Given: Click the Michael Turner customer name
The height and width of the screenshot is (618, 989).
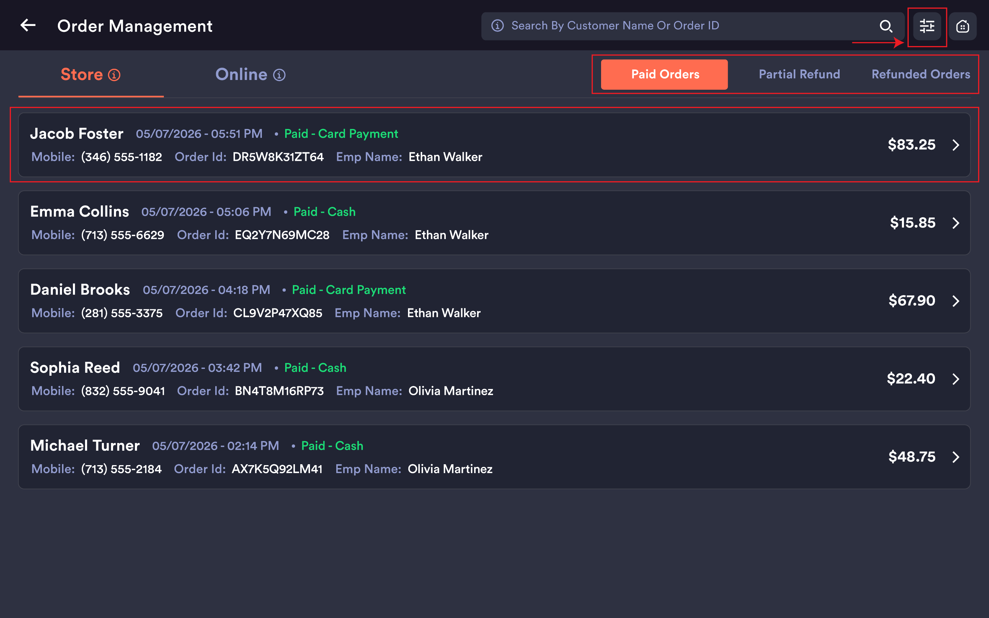Looking at the screenshot, I should click(x=85, y=446).
